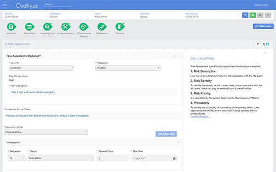Toggle the Investigation section checkbox
Image resolution: width=276 pixels, height=172 pixels.
coord(178,142)
